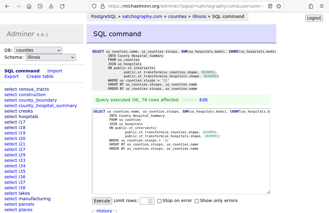Reload the page with refresh icon
Screen dimensions: 329x213
tap(62, 6)
